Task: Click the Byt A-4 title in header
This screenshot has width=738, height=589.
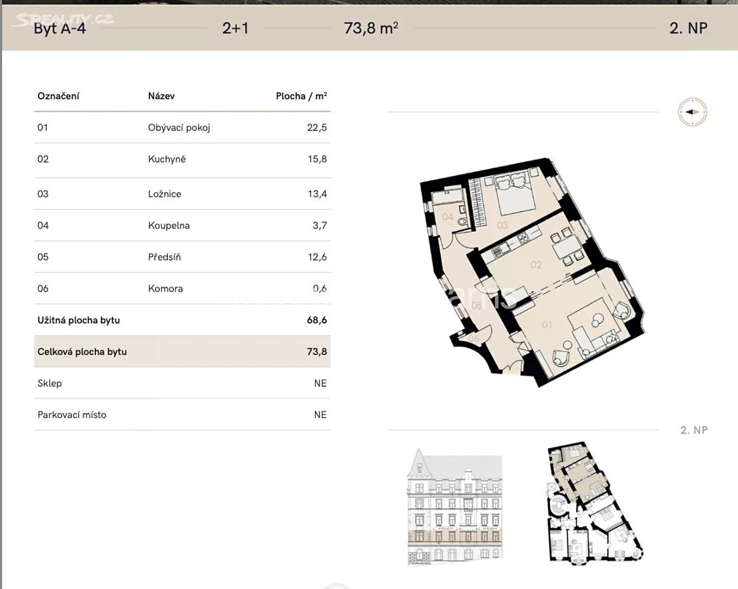Action: [x=60, y=28]
